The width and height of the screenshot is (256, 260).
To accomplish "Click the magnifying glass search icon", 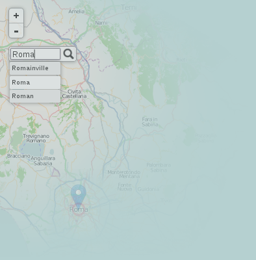I will point(68,54).
